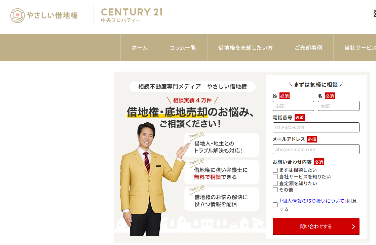Tick the 当社サービスを知りたい checkbox
This screenshot has width=376, height=245.
pyautogui.click(x=275, y=177)
